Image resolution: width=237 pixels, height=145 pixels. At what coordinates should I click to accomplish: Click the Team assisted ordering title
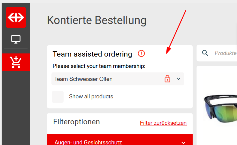(92, 54)
